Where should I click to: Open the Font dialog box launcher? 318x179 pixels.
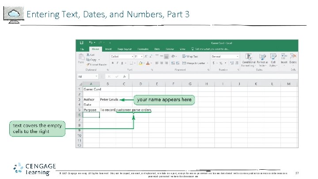(x=152, y=70)
